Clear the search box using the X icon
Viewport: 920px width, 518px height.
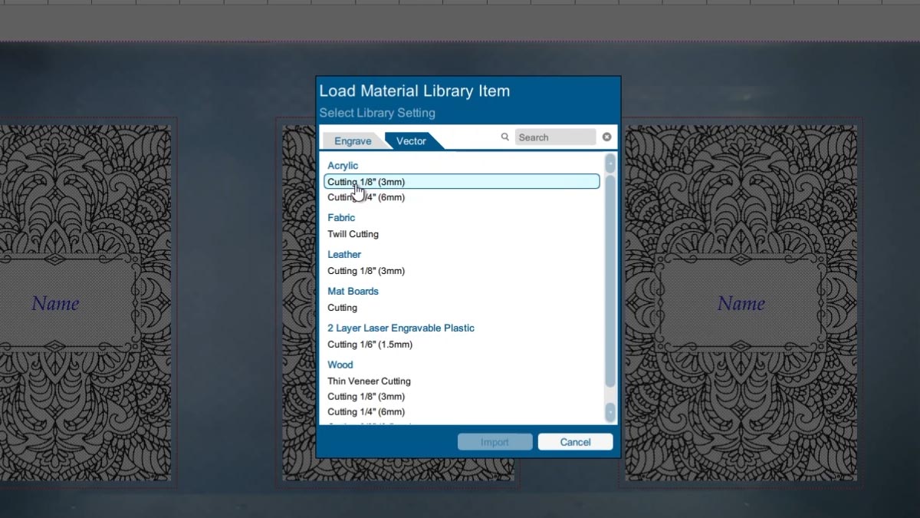pos(606,137)
